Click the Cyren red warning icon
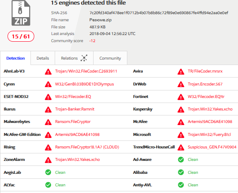This screenshot has height=193, width=238. [x=48, y=84]
